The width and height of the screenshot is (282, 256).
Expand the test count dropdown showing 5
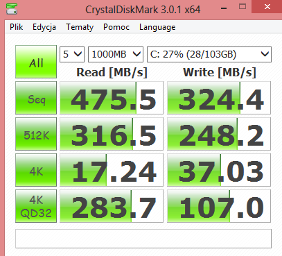pyautogui.click(x=72, y=54)
